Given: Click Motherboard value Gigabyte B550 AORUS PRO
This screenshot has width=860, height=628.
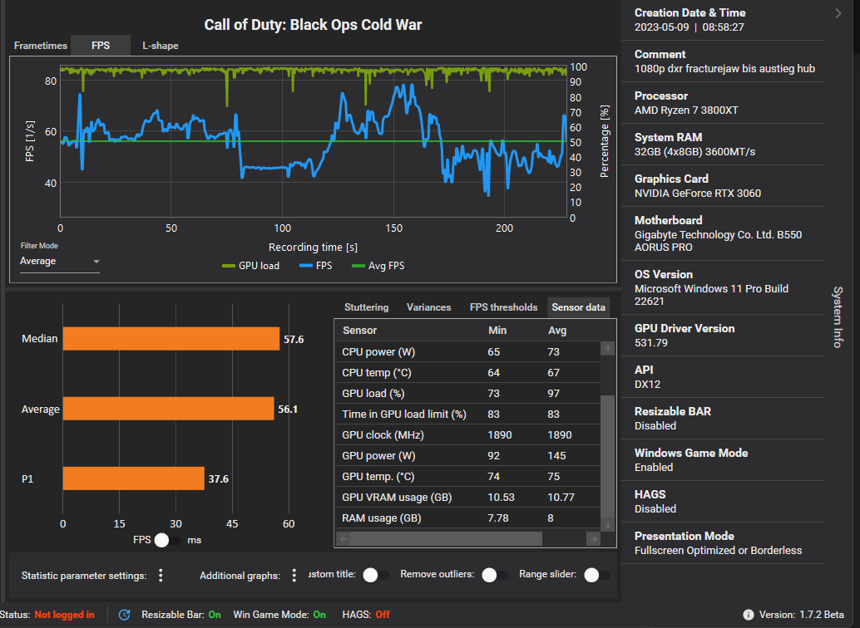Looking at the screenshot, I should pyautogui.click(x=718, y=241).
